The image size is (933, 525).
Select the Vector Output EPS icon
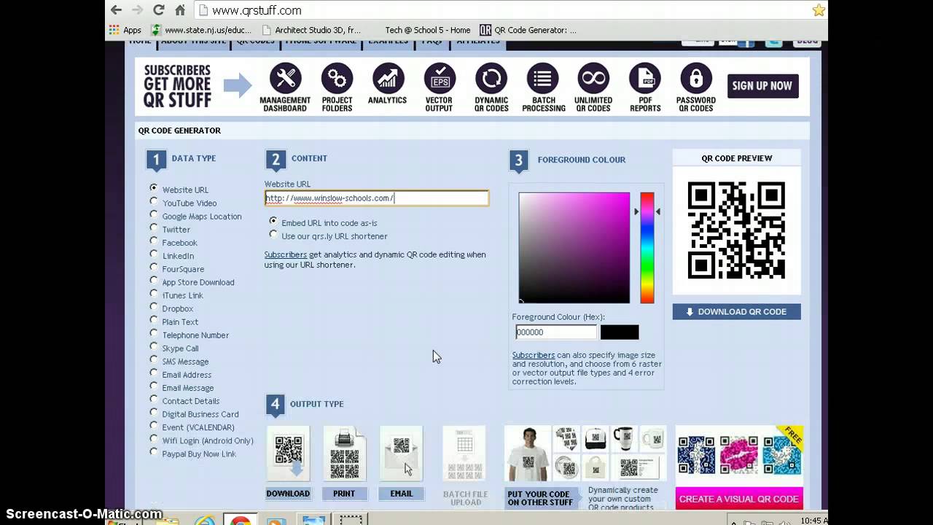click(x=440, y=78)
